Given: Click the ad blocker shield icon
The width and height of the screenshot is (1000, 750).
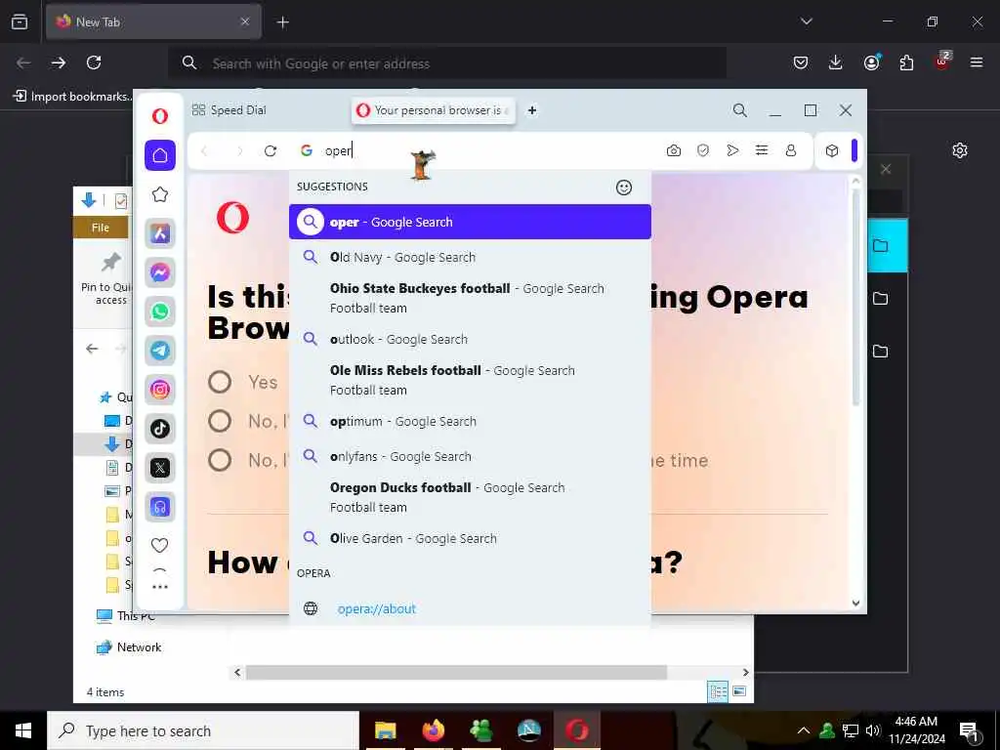Looking at the screenshot, I should coord(703,150).
